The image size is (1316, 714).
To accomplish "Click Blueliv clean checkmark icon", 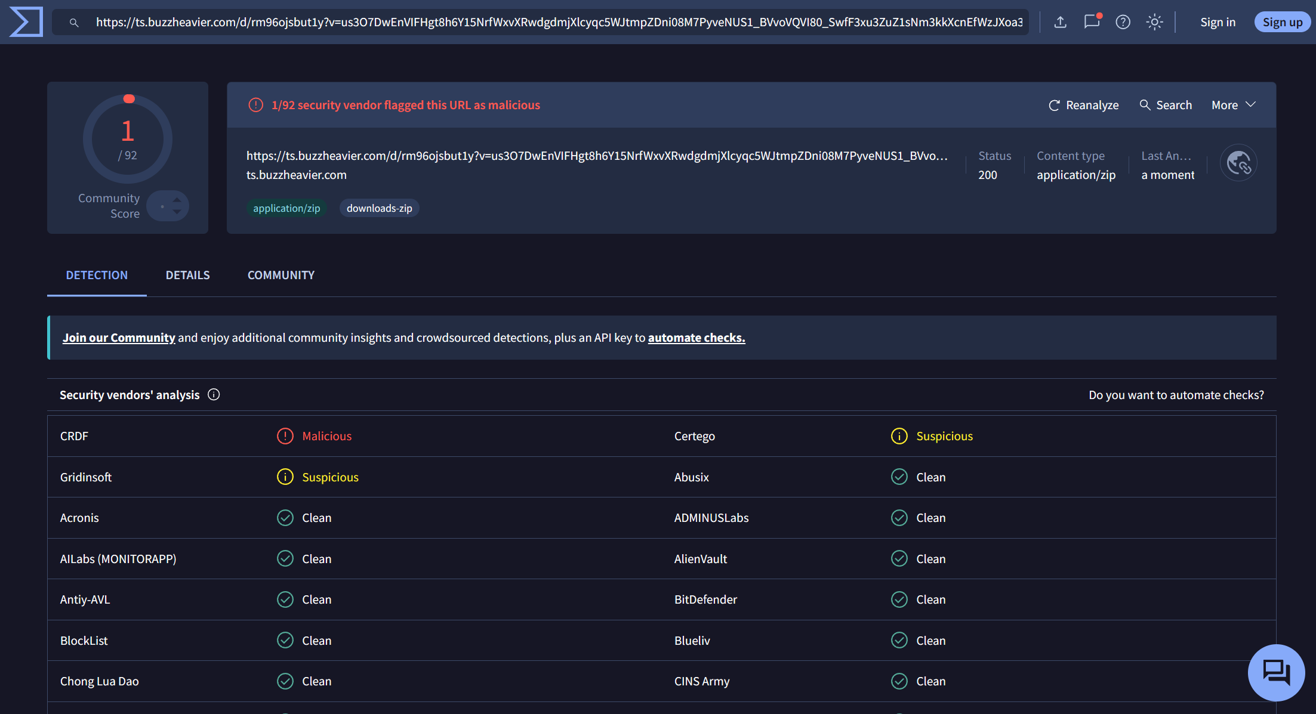I will (x=899, y=641).
